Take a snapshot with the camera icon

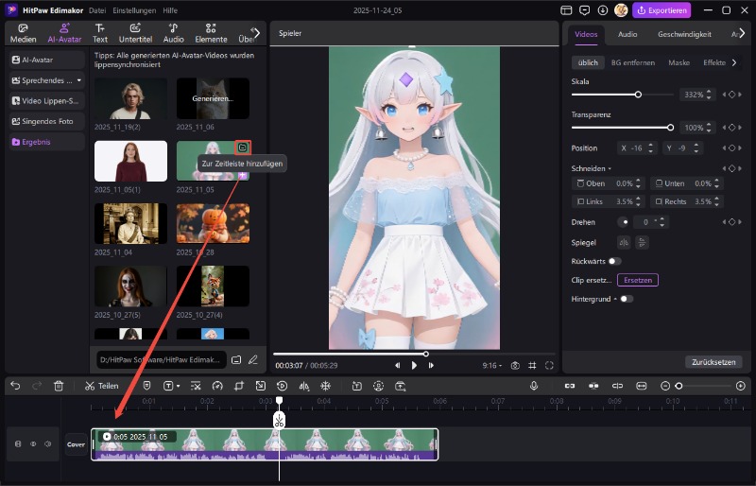[515, 365]
